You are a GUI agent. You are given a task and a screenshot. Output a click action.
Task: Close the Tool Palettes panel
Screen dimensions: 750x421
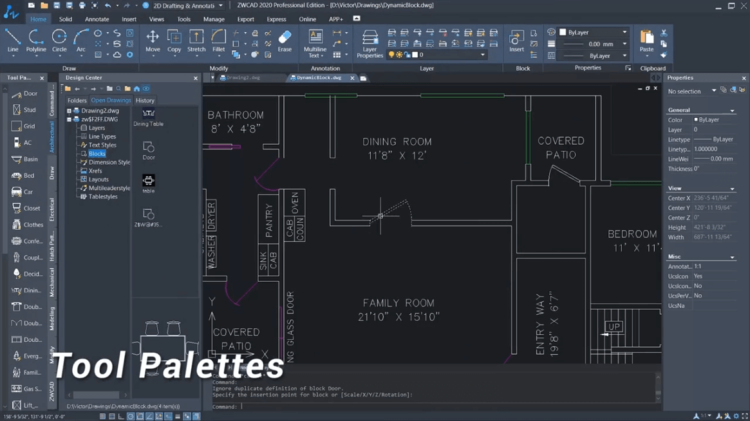click(42, 78)
